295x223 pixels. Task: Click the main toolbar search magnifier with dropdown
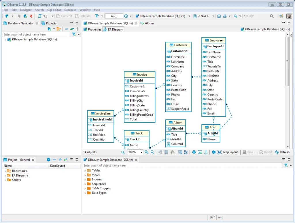[235, 16]
